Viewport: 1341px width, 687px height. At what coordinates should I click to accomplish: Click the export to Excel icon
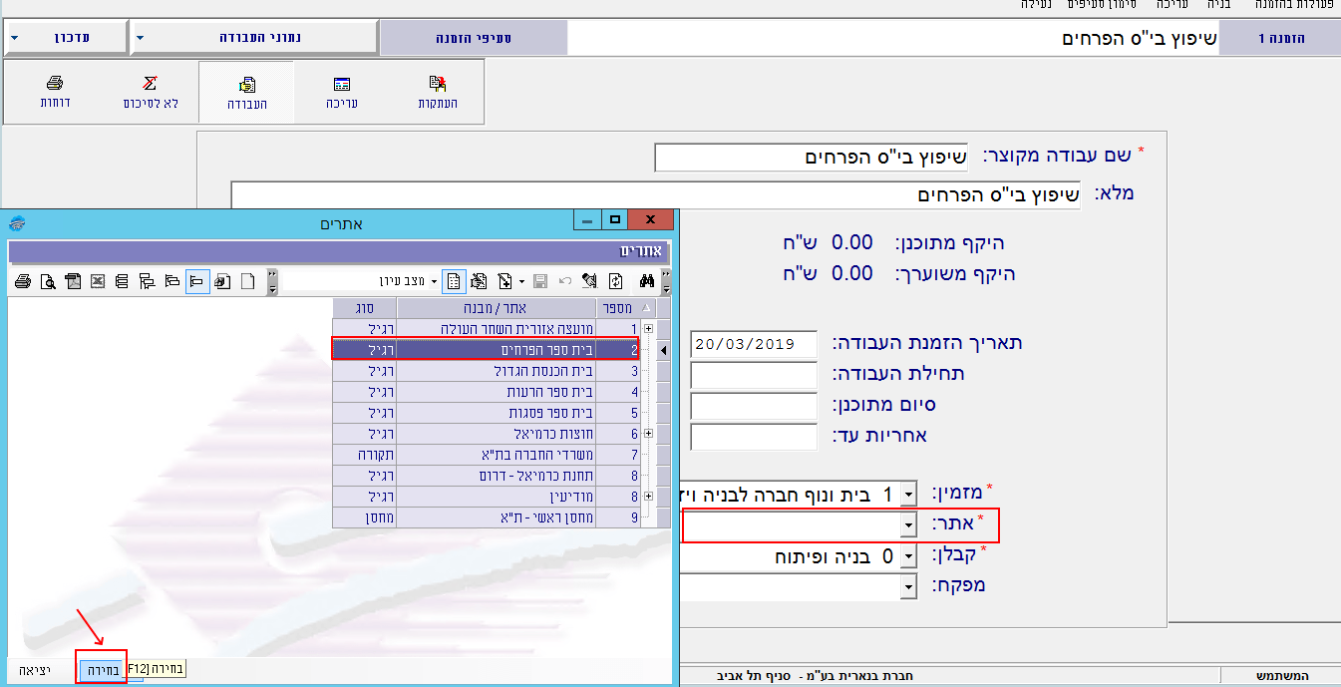click(x=97, y=281)
